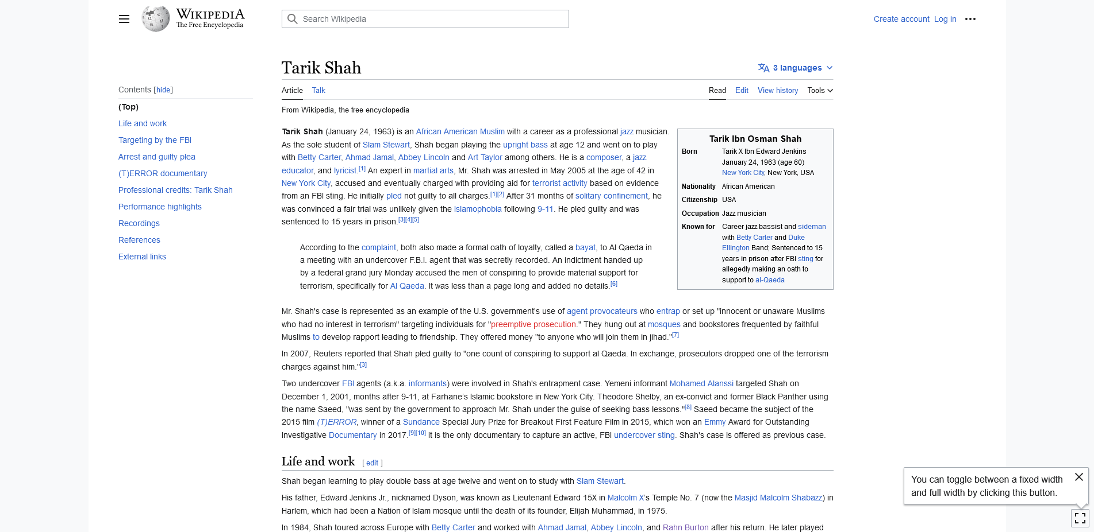This screenshot has height=532, width=1094.
Task: Open the Art Taylor link
Action: 485,157
